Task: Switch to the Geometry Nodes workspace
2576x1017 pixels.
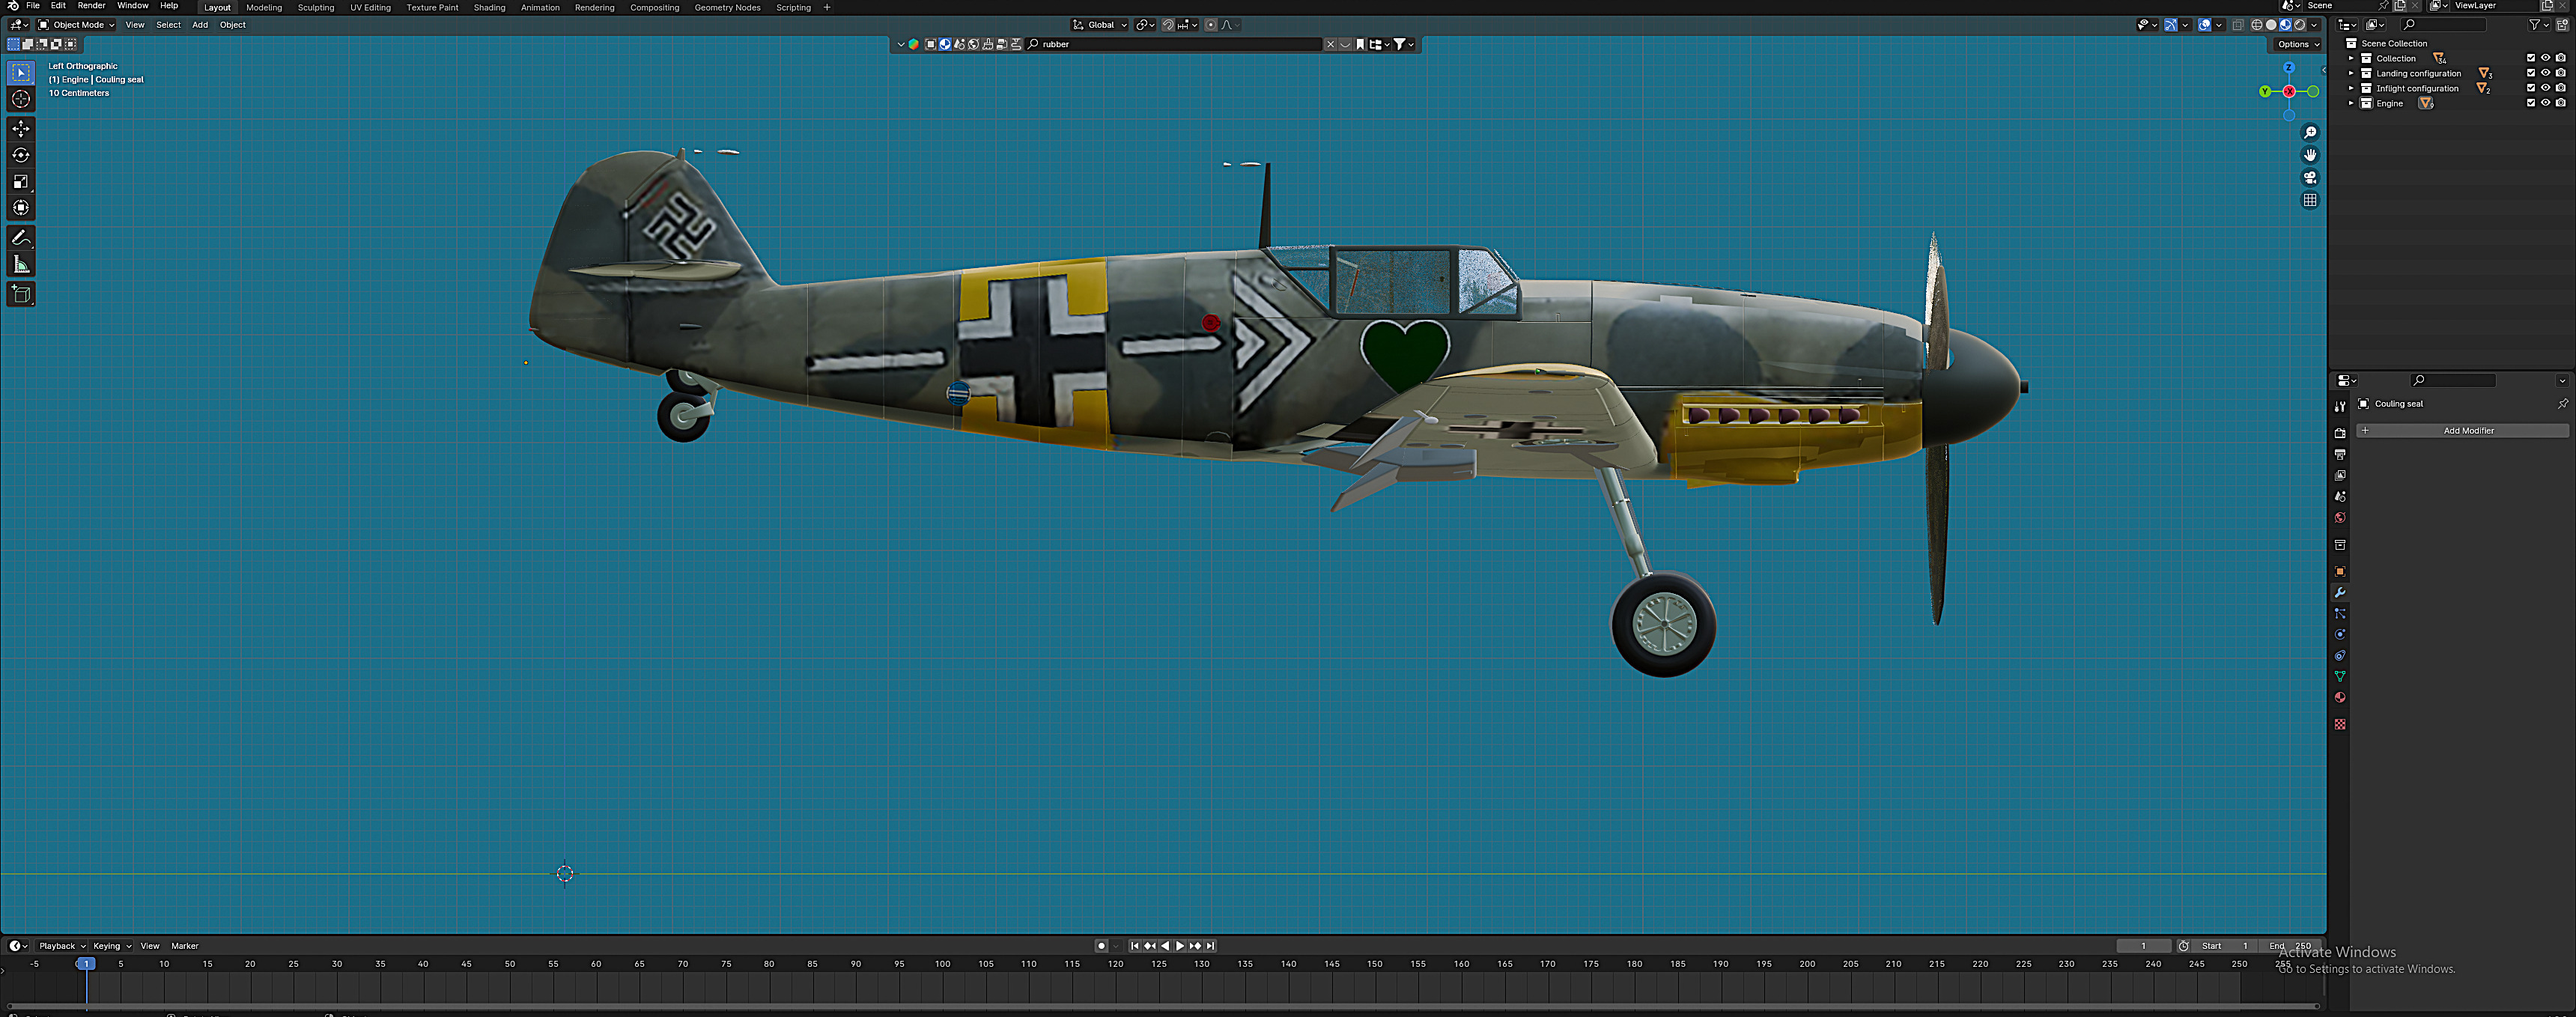Action: coord(727,7)
